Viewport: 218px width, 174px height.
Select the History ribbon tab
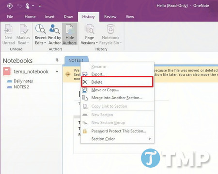(x=89, y=17)
